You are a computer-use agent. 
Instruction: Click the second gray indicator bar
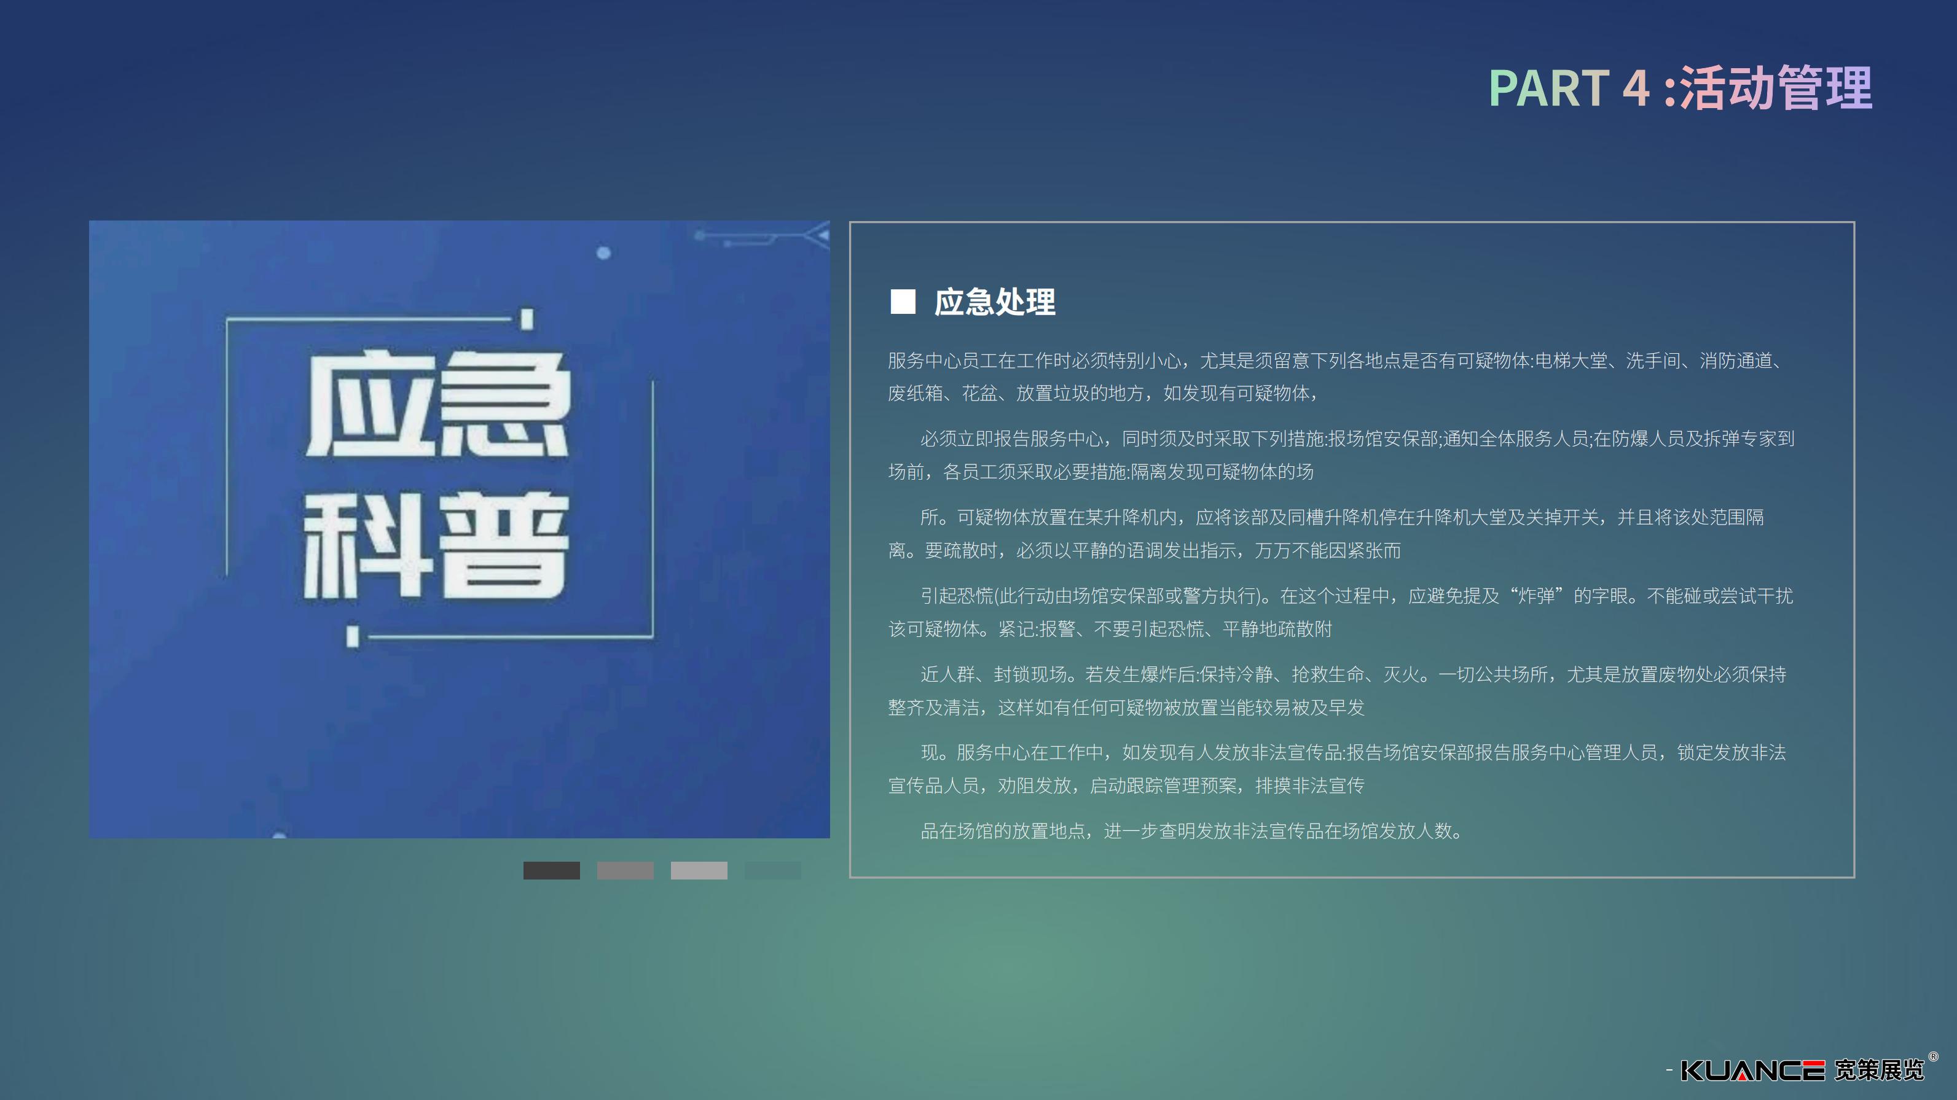624,870
